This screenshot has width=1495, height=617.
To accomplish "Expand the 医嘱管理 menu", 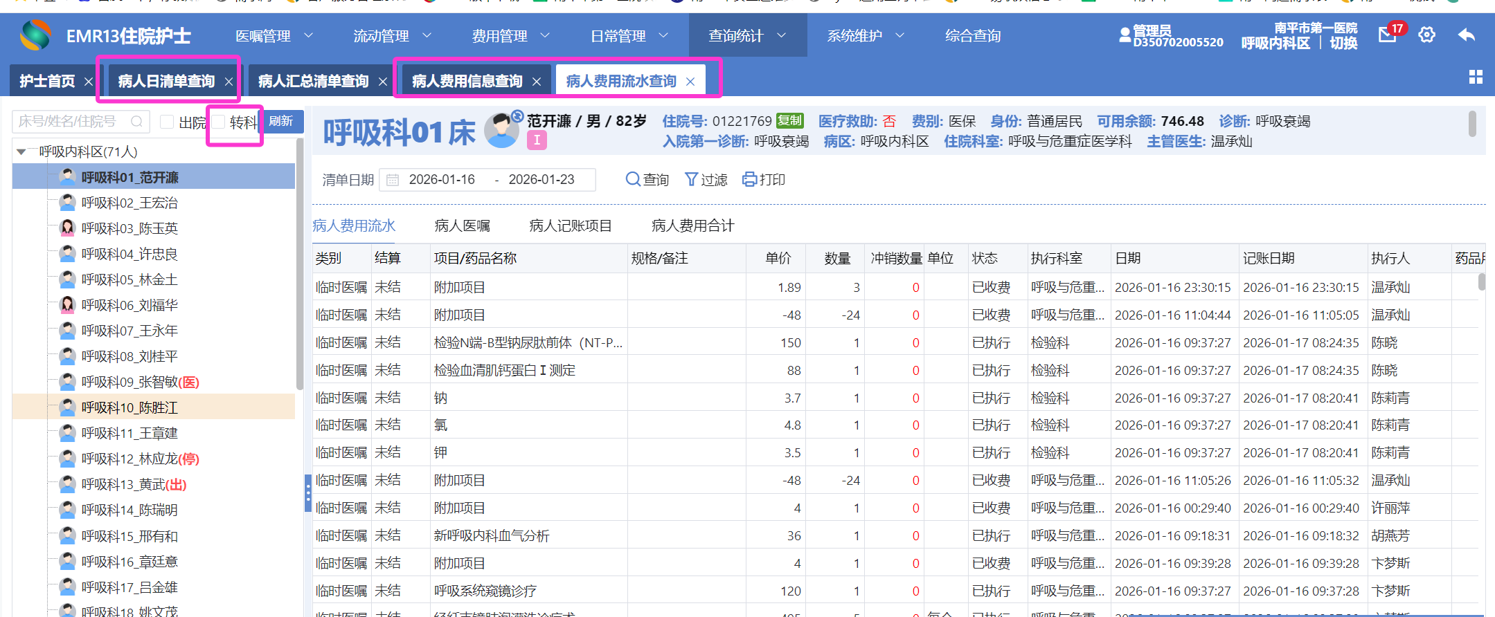I will pos(274,35).
